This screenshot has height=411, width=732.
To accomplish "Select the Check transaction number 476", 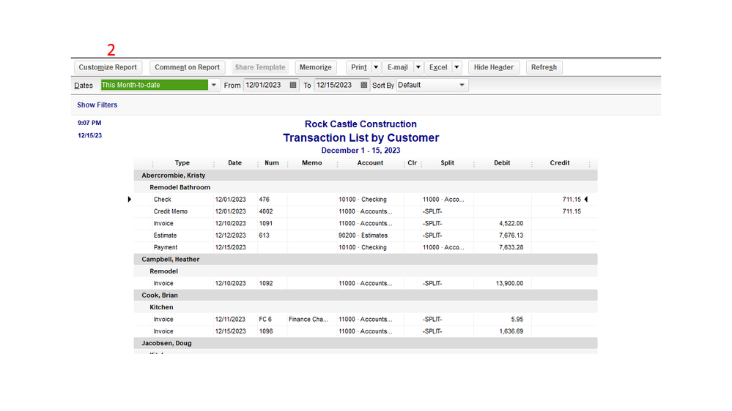I will (265, 200).
